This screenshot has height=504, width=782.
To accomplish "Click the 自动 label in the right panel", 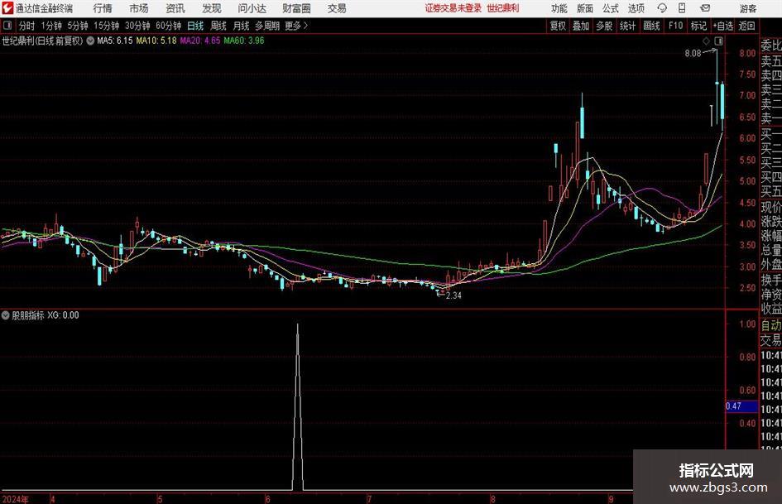I will pos(771,325).
